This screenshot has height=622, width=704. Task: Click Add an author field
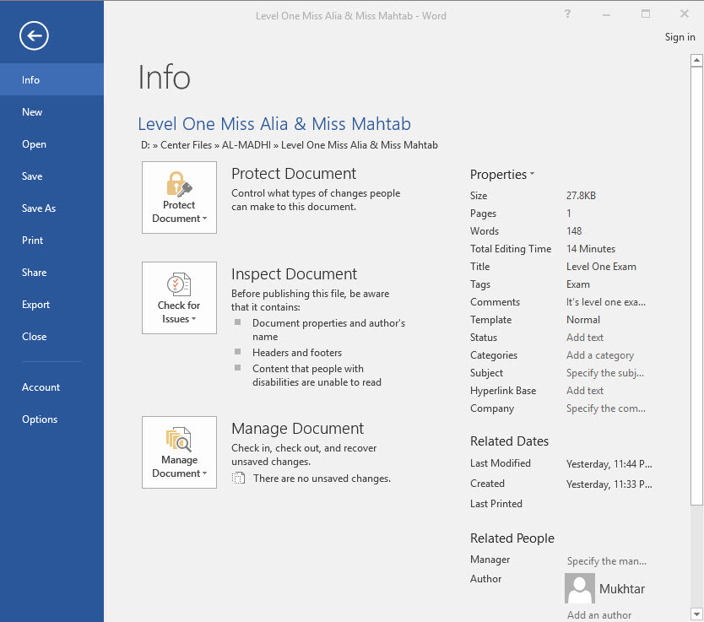point(599,614)
